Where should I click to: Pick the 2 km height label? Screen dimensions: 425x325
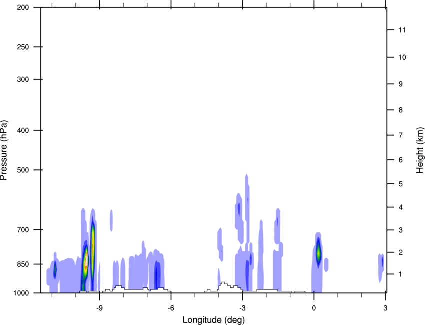(x=401, y=252)
